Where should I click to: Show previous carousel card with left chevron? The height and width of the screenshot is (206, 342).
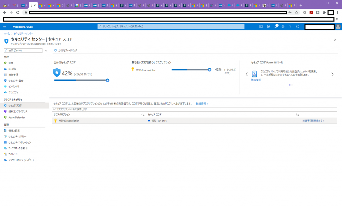[x=247, y=74]
